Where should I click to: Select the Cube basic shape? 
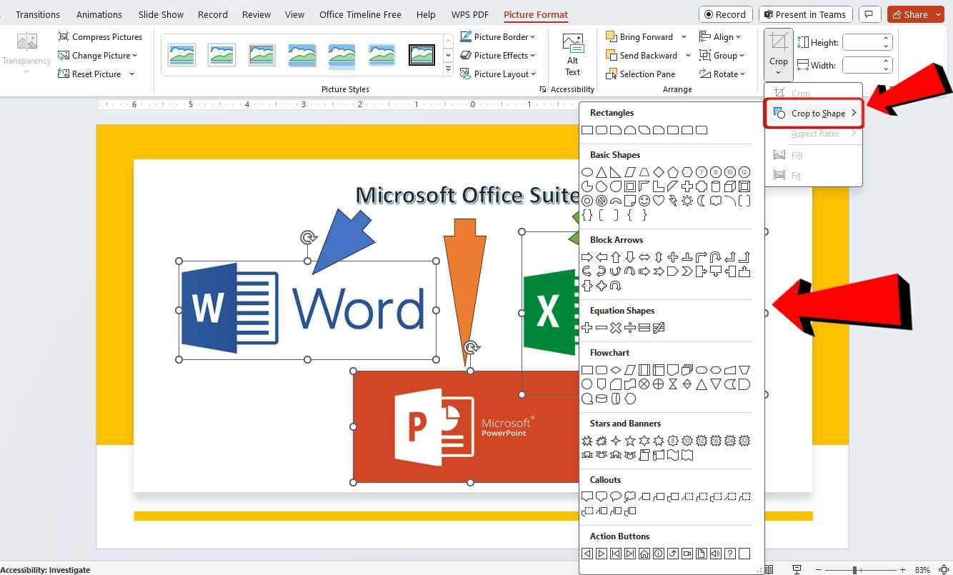pyautogui.click(x=730, y=186)
